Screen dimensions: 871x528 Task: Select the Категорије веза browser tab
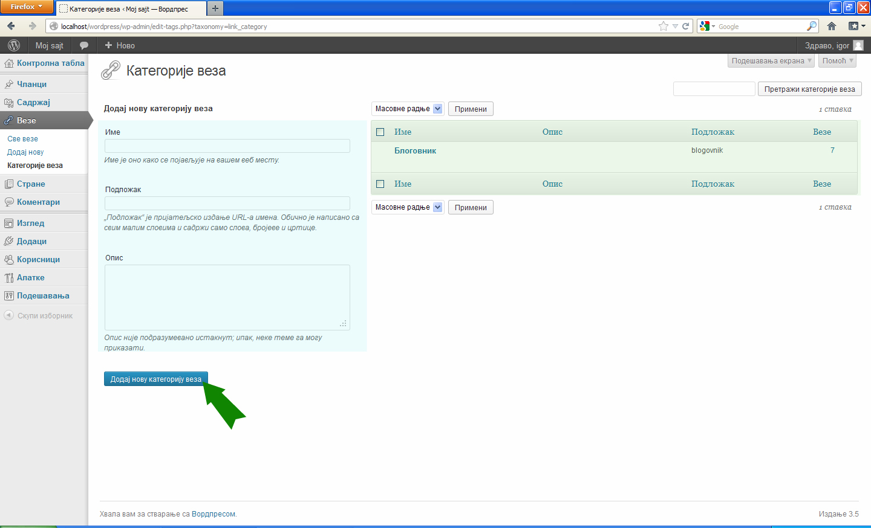131,8
